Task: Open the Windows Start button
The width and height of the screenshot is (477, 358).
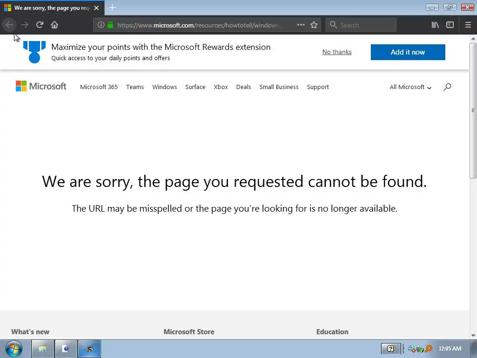Action: (14, 349)
